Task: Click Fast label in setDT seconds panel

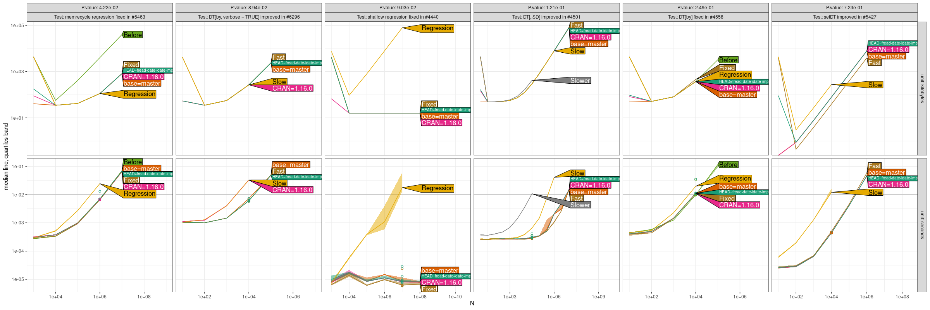Action: point(874,166)
